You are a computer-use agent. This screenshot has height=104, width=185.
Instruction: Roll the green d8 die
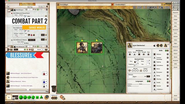33,97
